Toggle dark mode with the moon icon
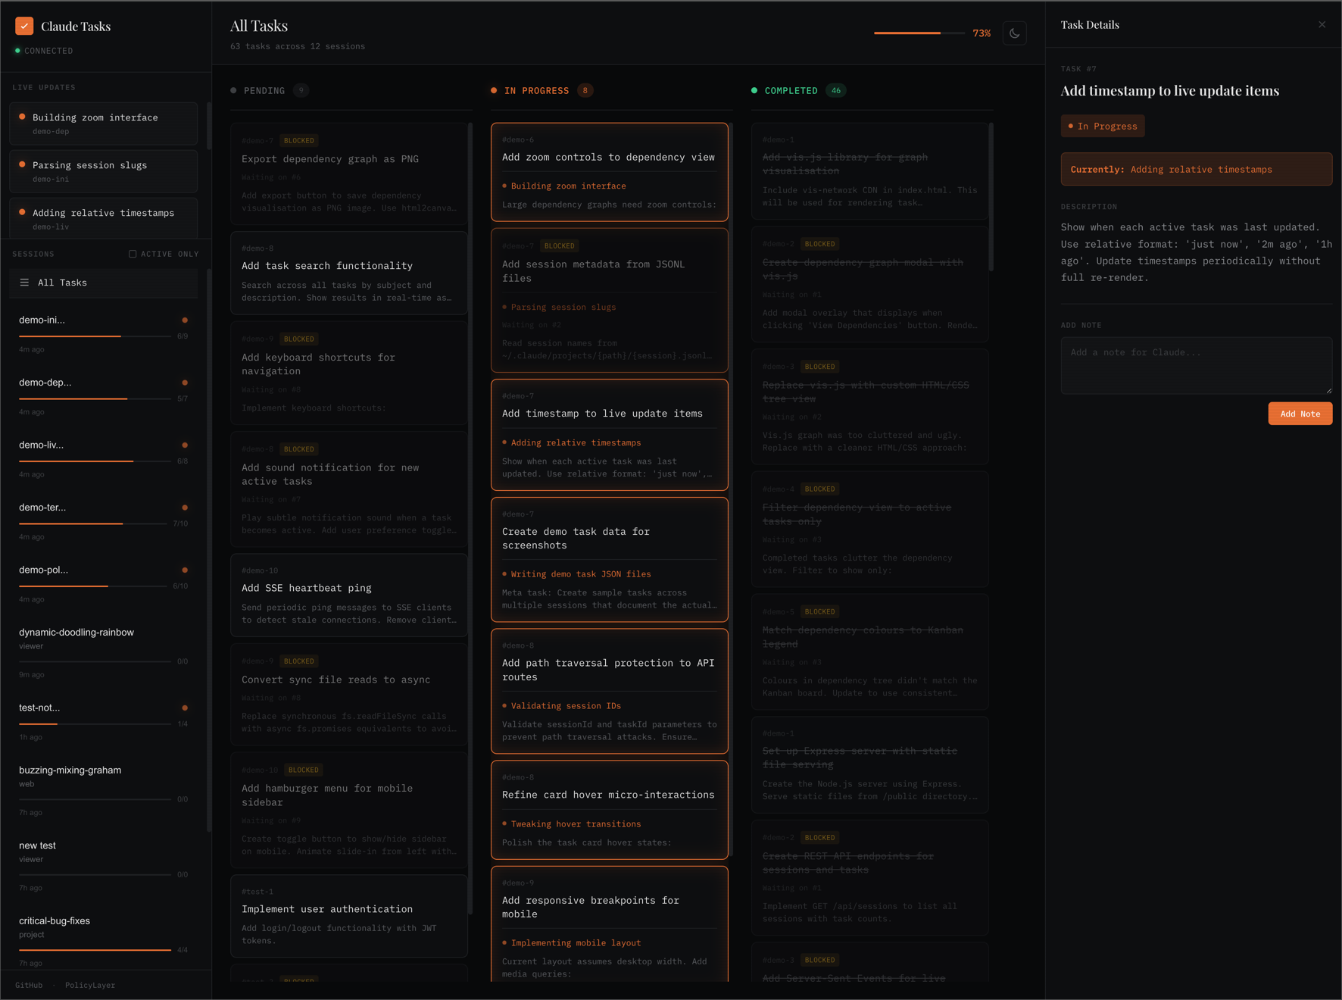The height and width of the screenshot is (1000, 1342). click(x=1015, y=33)
